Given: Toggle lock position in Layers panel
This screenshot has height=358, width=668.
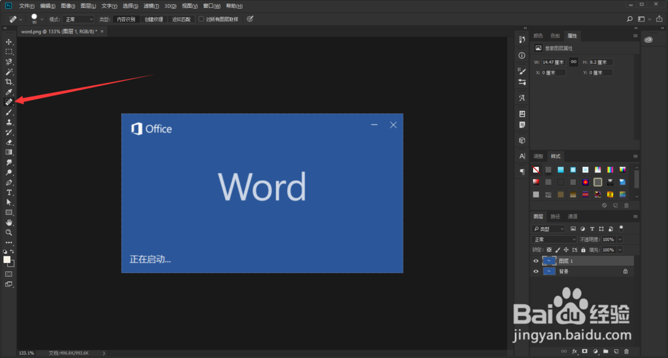Looking at the screenshot, I should coord(566,250).
